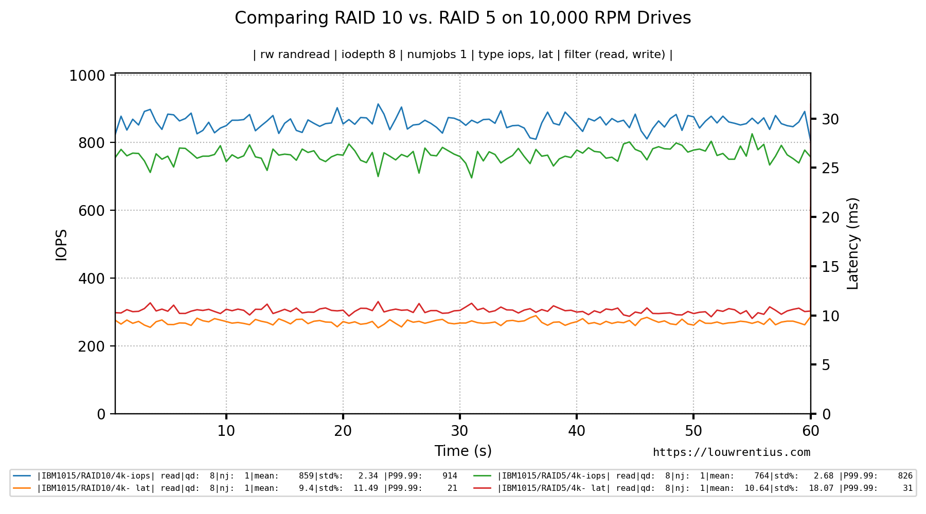926x514 pixels.
Task: Click the 50 tick on the time axis
Action: (693, 431)
